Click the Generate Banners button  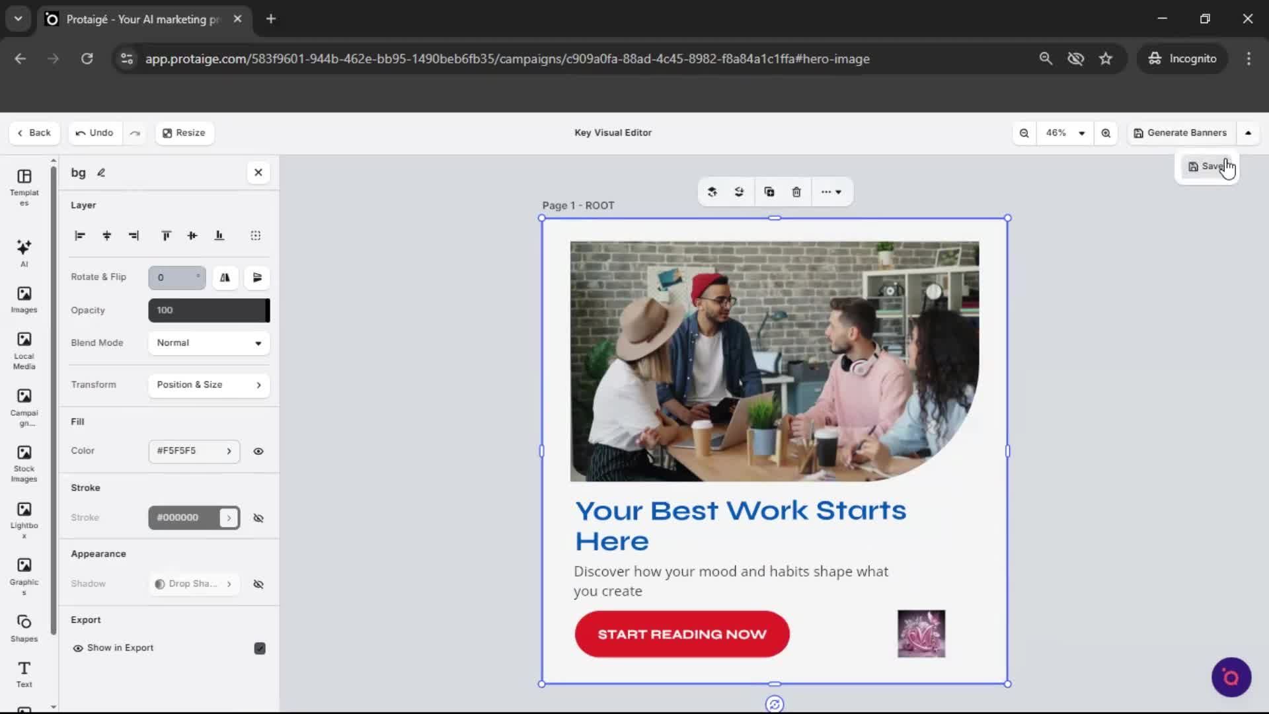[1180, 133]
